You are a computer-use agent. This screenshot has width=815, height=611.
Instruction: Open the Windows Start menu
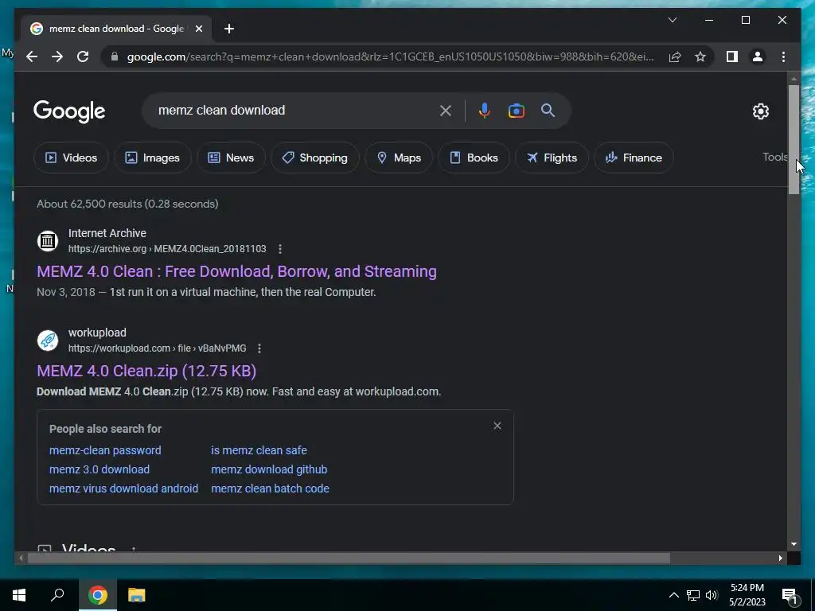coord(19,595)
